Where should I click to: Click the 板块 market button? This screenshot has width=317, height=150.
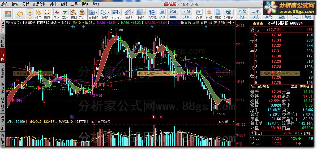tap(256, 17)
